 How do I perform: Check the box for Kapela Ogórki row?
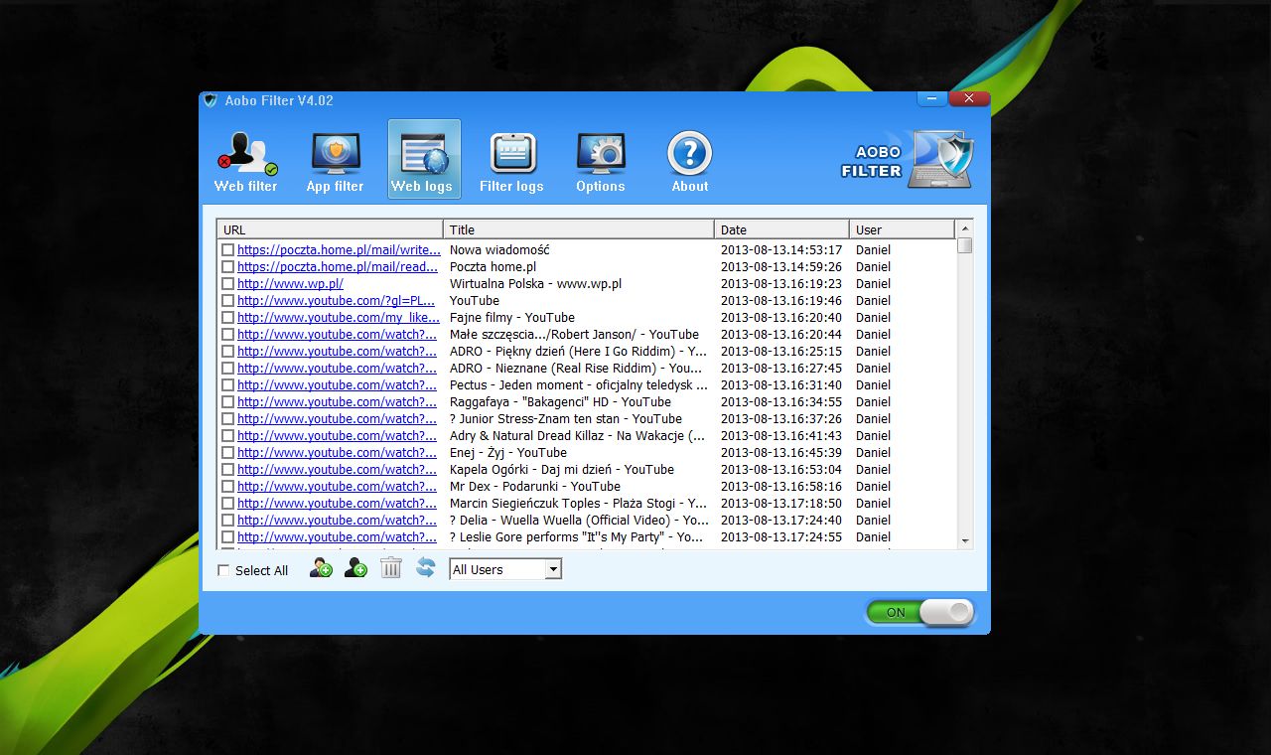228,470
